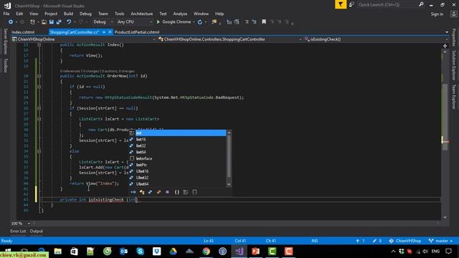Toggle the keywords filter in IntelliSense bar
This screenshot has width=459, height=258.
pyautogui.click(x=186, y=192)
